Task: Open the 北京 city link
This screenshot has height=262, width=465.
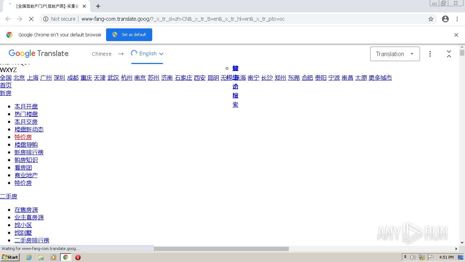Action: click(19, 78)
